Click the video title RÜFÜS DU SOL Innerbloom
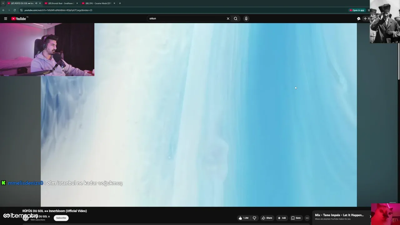Image resolution: width=400 pixels, height=225 pixels. pyautogui.click(x=55, y=211)
